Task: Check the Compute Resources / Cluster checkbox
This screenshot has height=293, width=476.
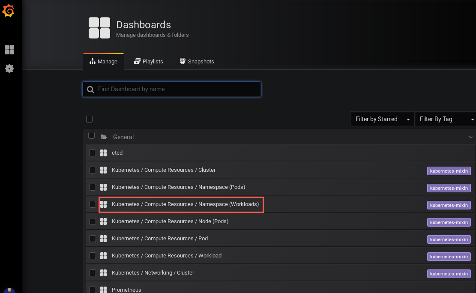Action: point(93,170)
